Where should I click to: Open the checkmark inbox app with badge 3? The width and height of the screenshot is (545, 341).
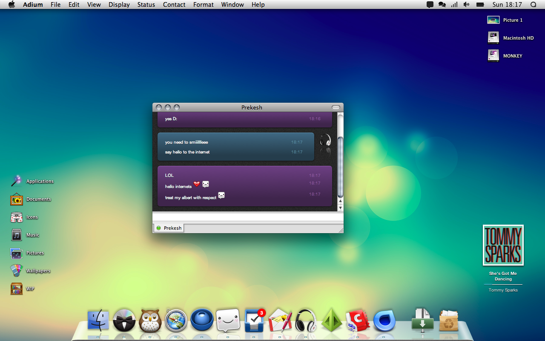(255, 321)
